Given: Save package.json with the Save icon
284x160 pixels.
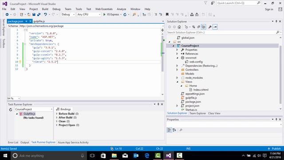Looking at the screenshot, I should point(34,15).
